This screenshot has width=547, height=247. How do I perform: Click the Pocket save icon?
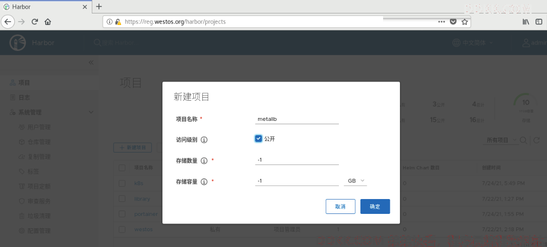point(453,22)
